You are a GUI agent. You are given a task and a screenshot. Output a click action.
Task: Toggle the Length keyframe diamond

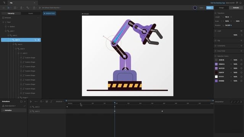[231, 17]
